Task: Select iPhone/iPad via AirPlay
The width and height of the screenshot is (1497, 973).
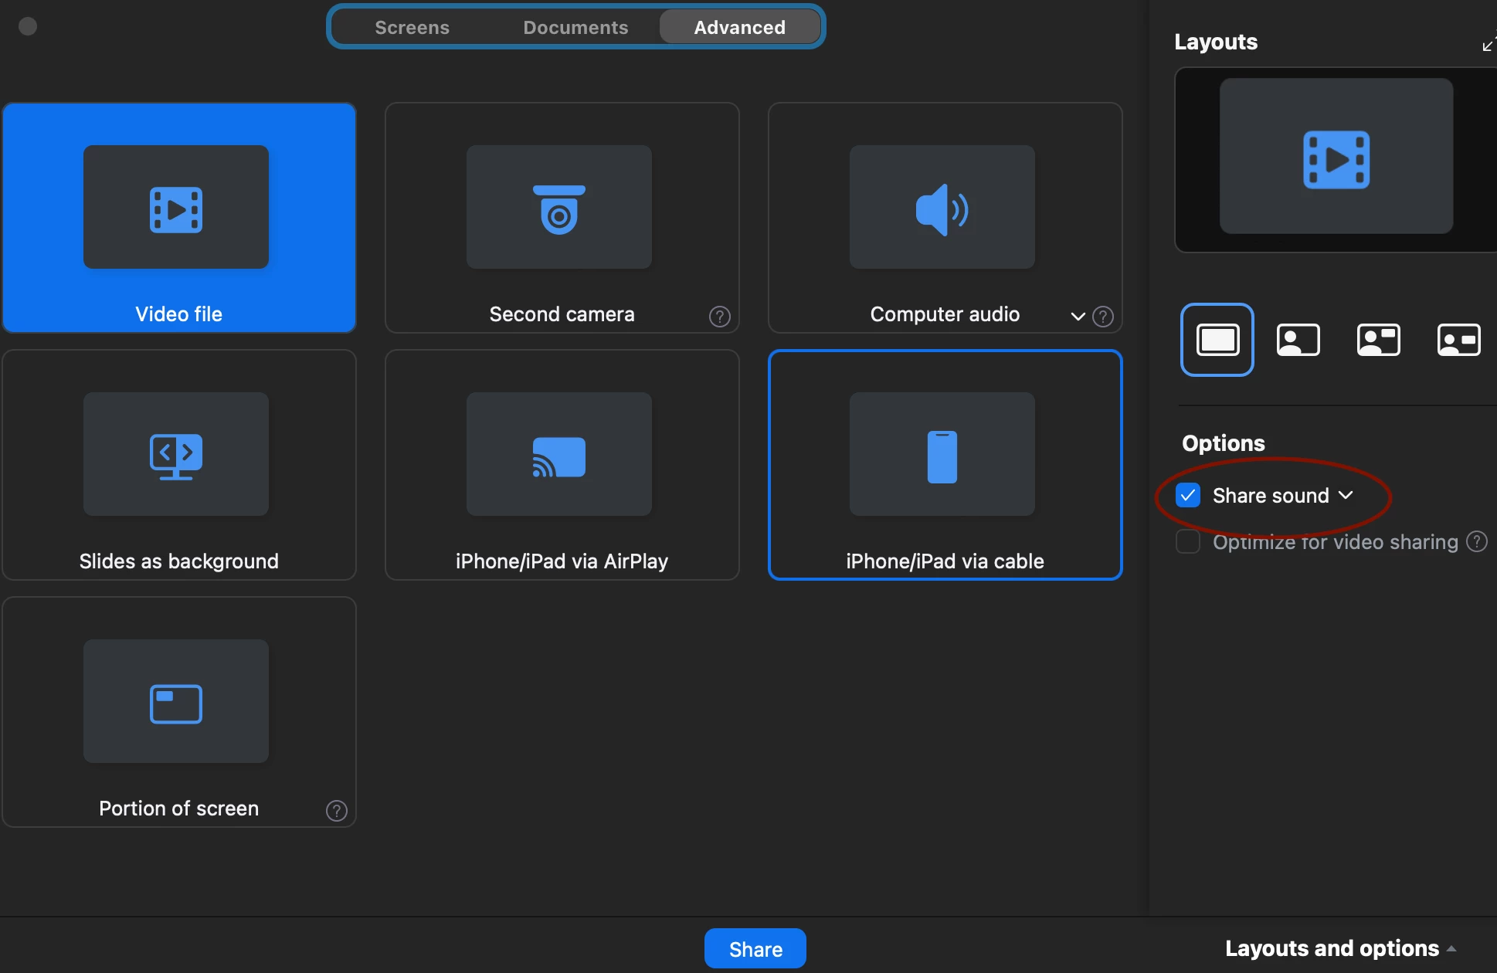Action: tap(562, 464)
